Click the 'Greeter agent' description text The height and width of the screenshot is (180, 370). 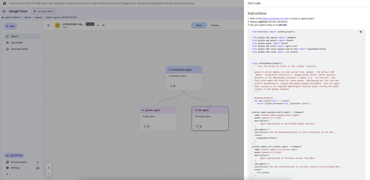pos(149,116)
